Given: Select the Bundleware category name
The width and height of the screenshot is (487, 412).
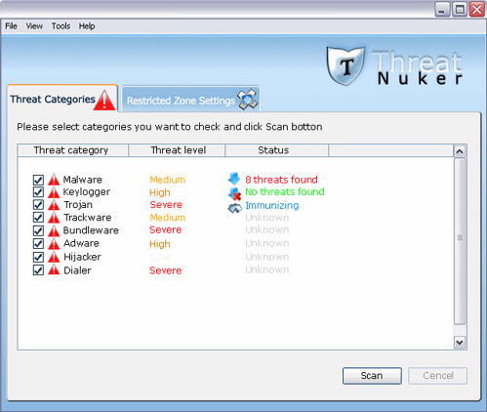Looking at the screenshot, I should (x=91, y=230).
